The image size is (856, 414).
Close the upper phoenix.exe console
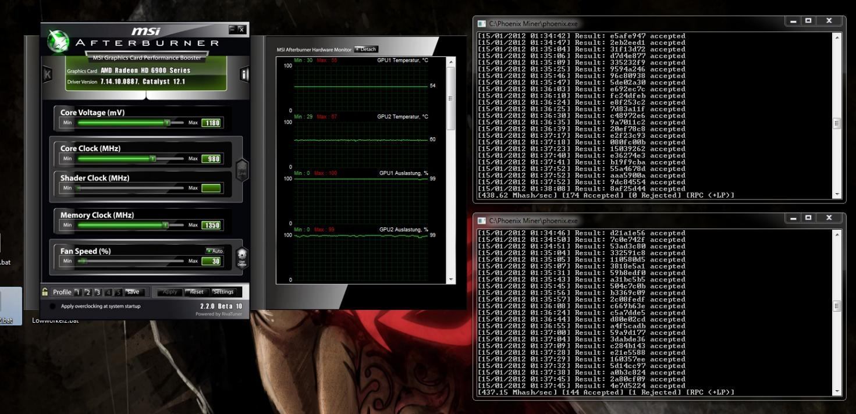[829, 22]
